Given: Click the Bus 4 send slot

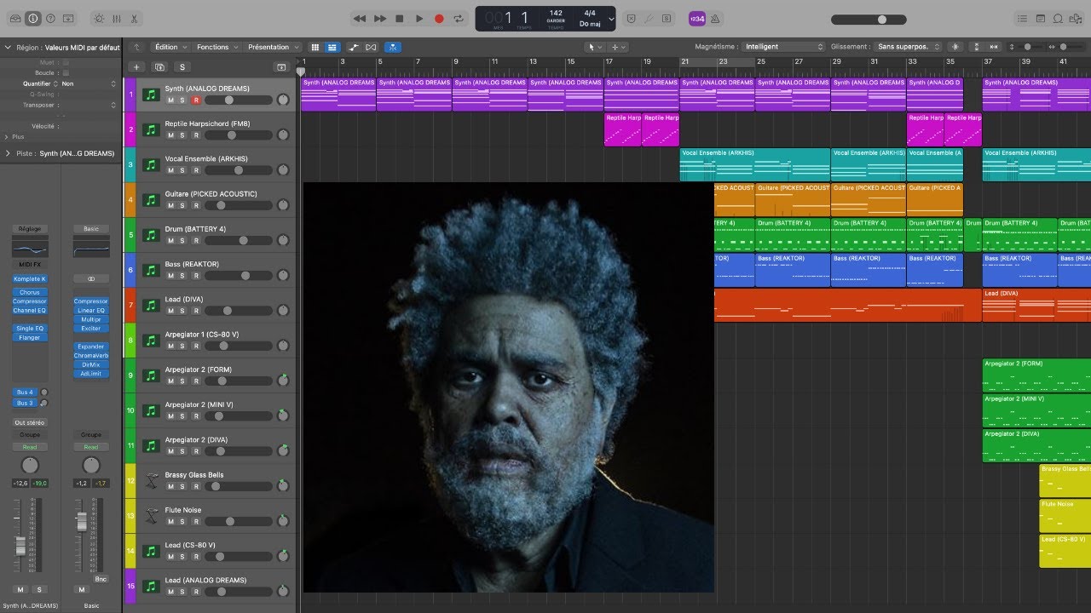Looking at the screenshot, I should tap(25, 392).
